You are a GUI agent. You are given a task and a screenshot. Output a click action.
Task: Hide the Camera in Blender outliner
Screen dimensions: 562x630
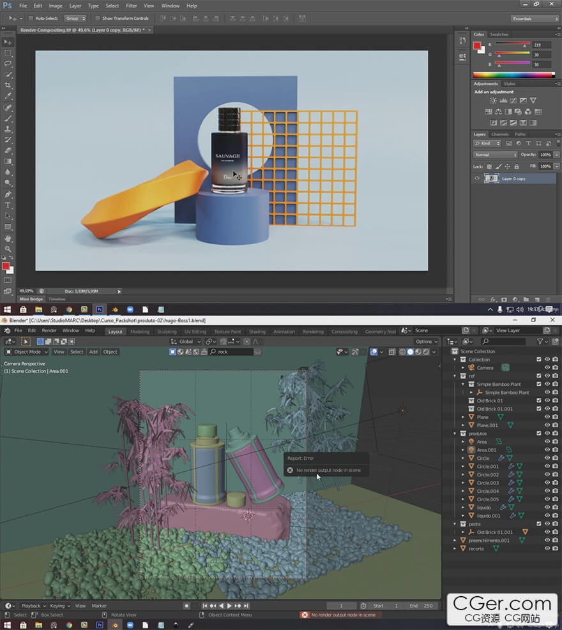(x=547, y=368)
